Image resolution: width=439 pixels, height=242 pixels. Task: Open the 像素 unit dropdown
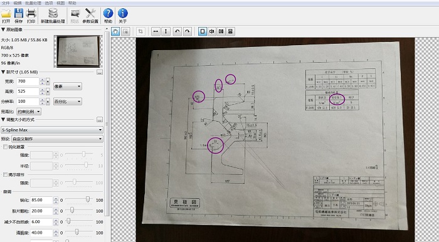pos(68,87)
